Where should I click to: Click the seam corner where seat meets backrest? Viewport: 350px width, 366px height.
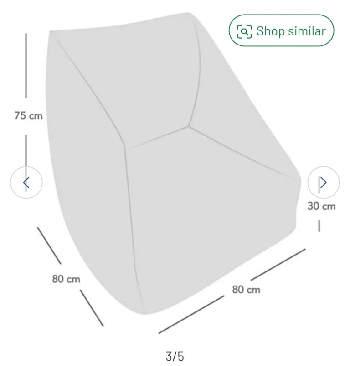point(189,127)
